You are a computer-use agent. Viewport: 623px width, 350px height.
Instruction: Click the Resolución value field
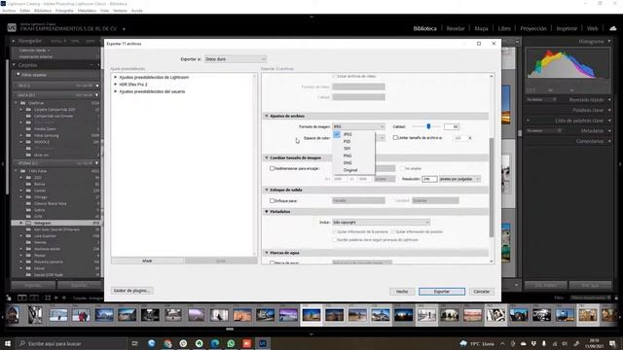pos(429,179)
